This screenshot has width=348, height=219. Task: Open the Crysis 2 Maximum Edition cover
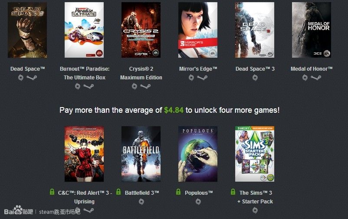click(x=141, y=30)
